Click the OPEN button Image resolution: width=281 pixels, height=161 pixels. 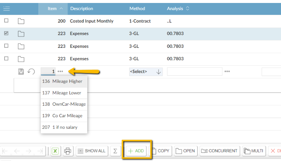186,151
